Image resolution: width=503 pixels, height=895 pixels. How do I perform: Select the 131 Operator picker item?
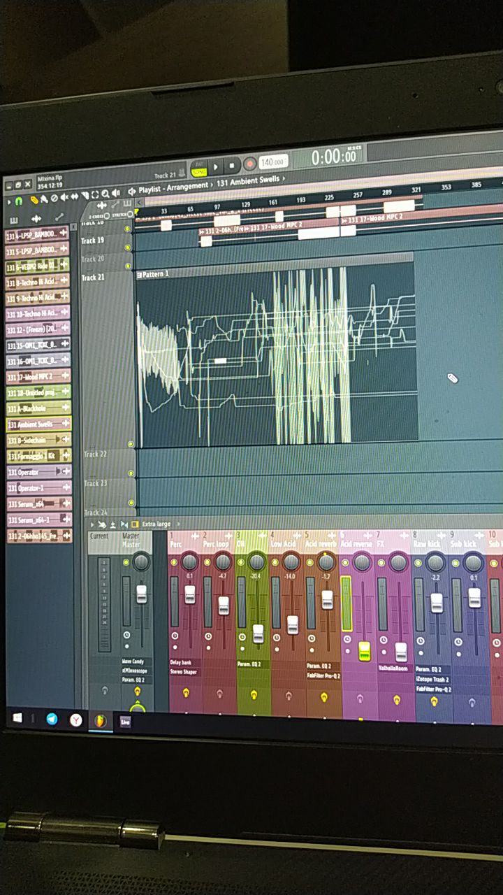[38, 472]
